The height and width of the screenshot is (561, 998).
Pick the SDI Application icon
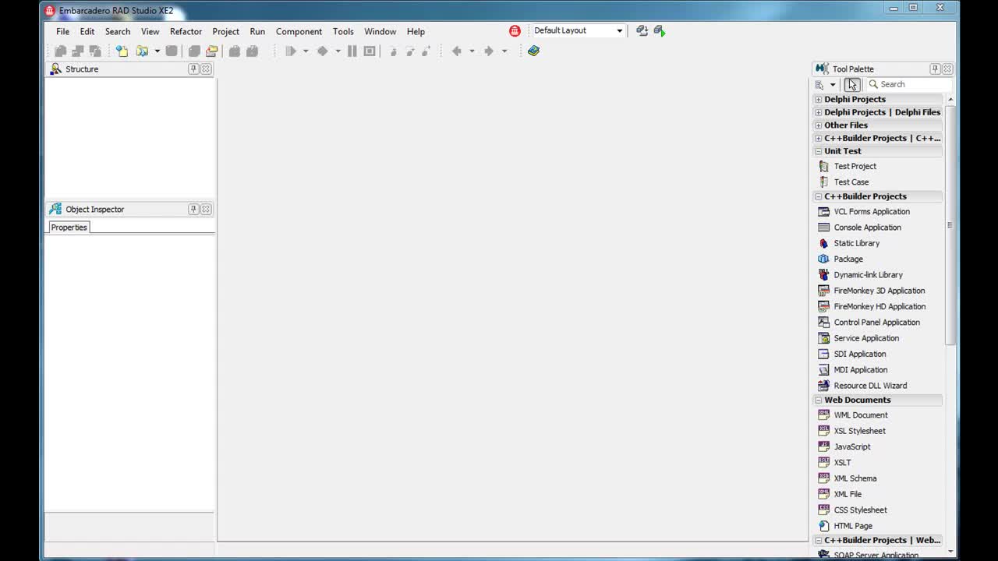tap(823, 354)
